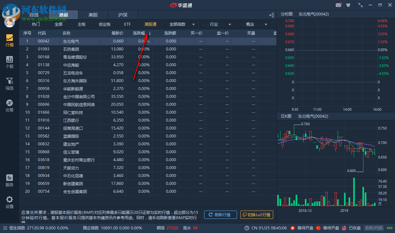Click the green link connection icon
Screen dimensions: 395x233
pos(389,228)
